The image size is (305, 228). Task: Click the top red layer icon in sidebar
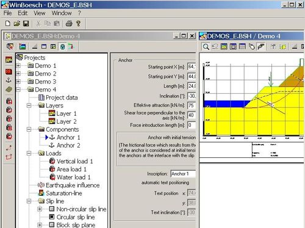(9, 60)
